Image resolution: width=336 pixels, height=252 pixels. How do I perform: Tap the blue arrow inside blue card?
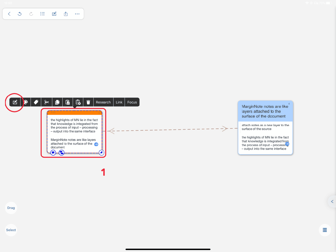287,144
